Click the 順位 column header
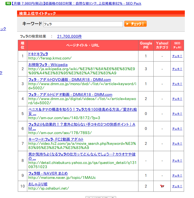The width and height of the screenshot is (194, 198). 23,45
